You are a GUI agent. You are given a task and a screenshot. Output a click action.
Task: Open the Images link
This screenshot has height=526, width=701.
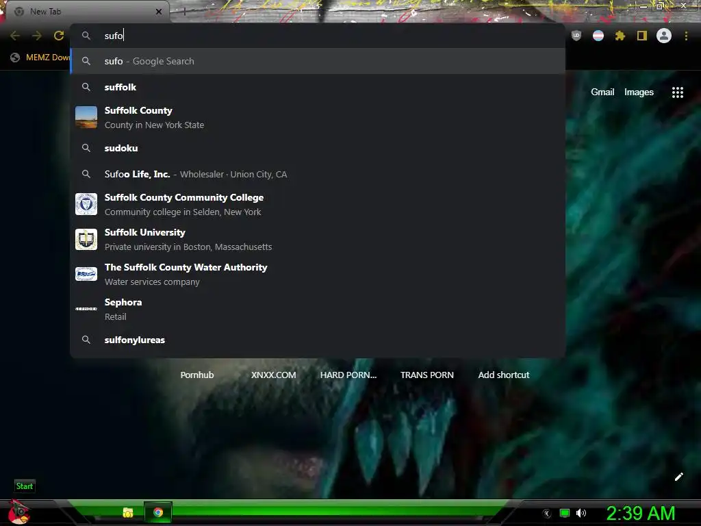click(639, 92)
